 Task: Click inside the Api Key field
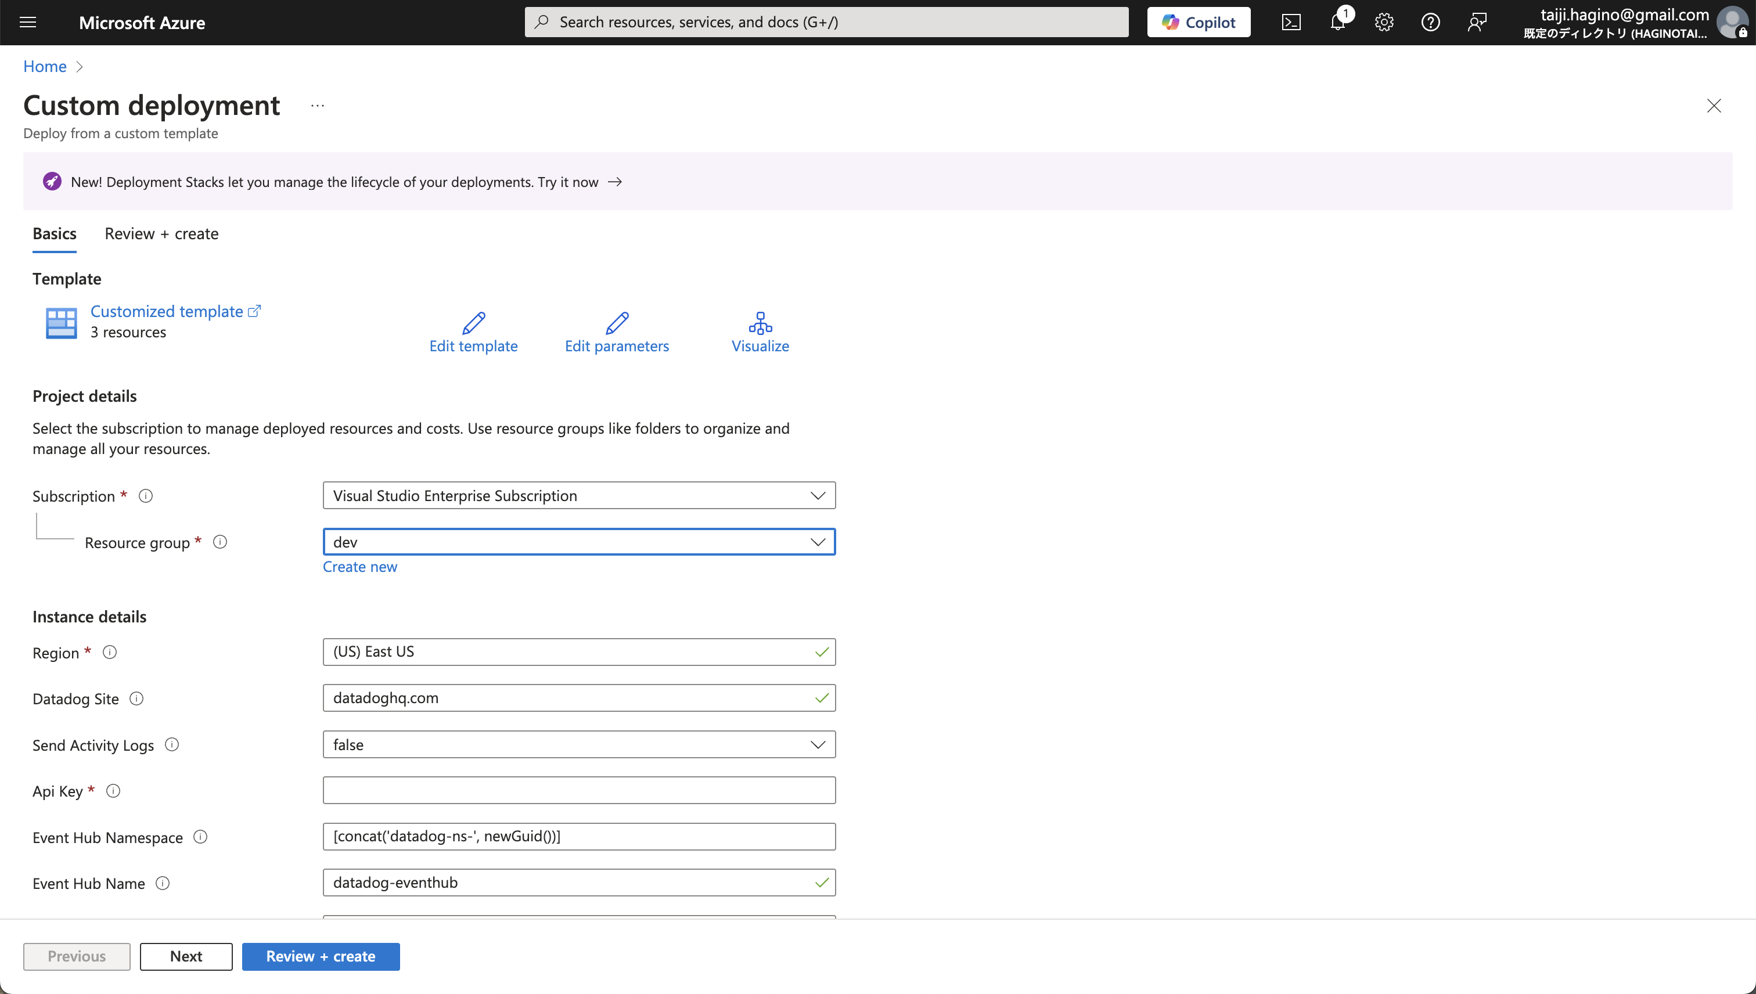pos(579,790)
